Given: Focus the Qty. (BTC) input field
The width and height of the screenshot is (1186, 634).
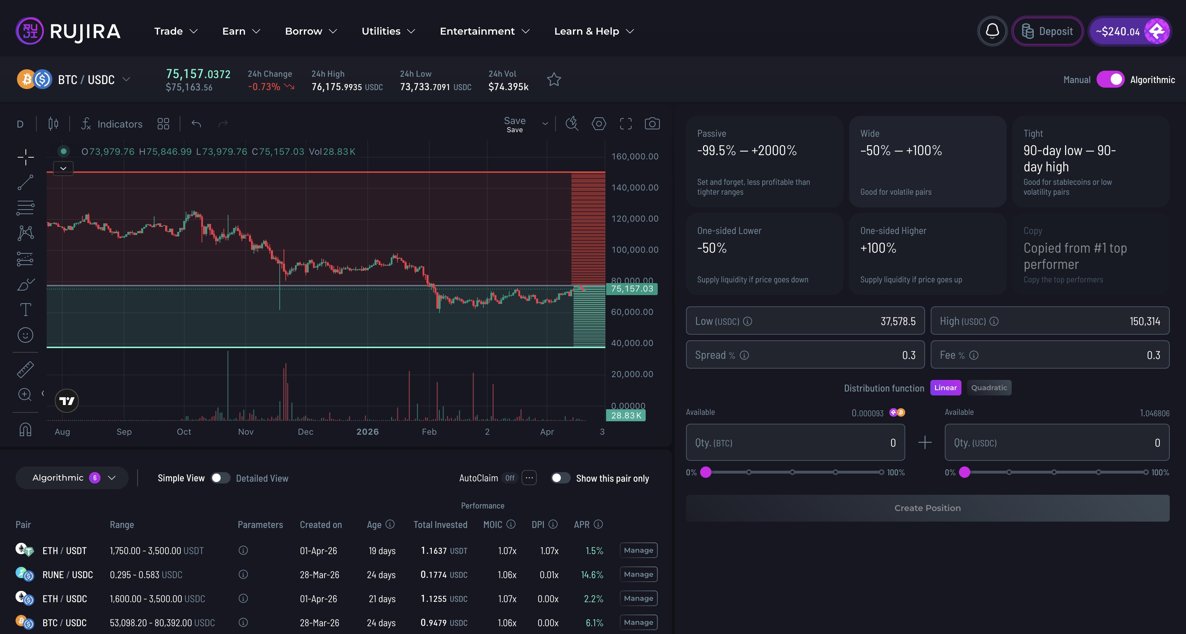Looking at the screenshot, I should 795,442.
